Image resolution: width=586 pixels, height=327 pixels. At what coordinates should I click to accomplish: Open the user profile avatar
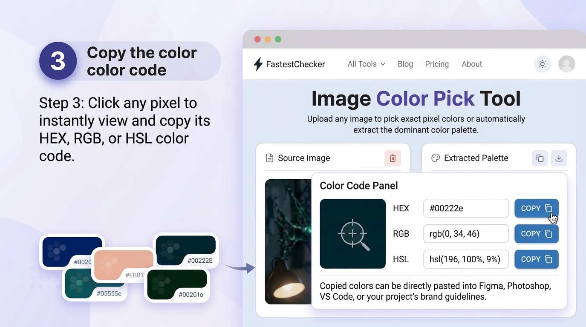tap(566, 64)
